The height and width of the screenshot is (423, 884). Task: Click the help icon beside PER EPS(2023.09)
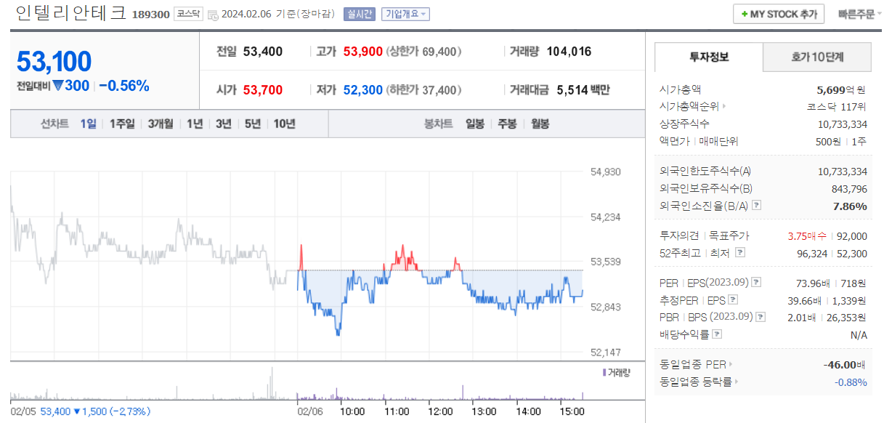(x=756, y=282)
